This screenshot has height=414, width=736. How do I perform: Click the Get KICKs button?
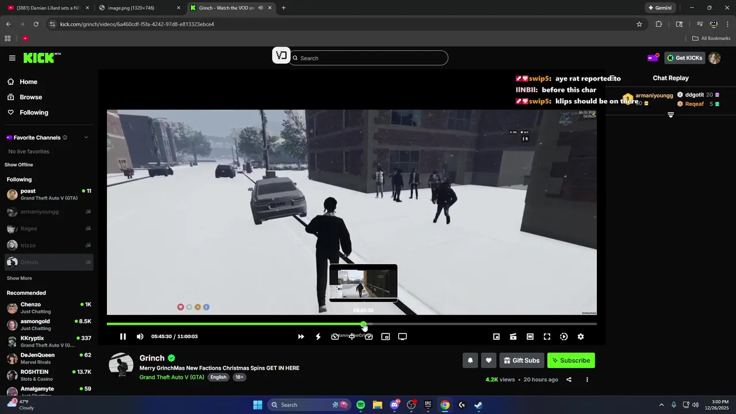point(684,57)
